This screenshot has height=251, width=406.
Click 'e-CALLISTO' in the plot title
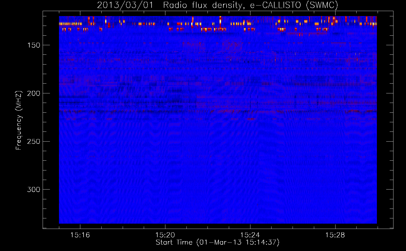coord(275,5)
